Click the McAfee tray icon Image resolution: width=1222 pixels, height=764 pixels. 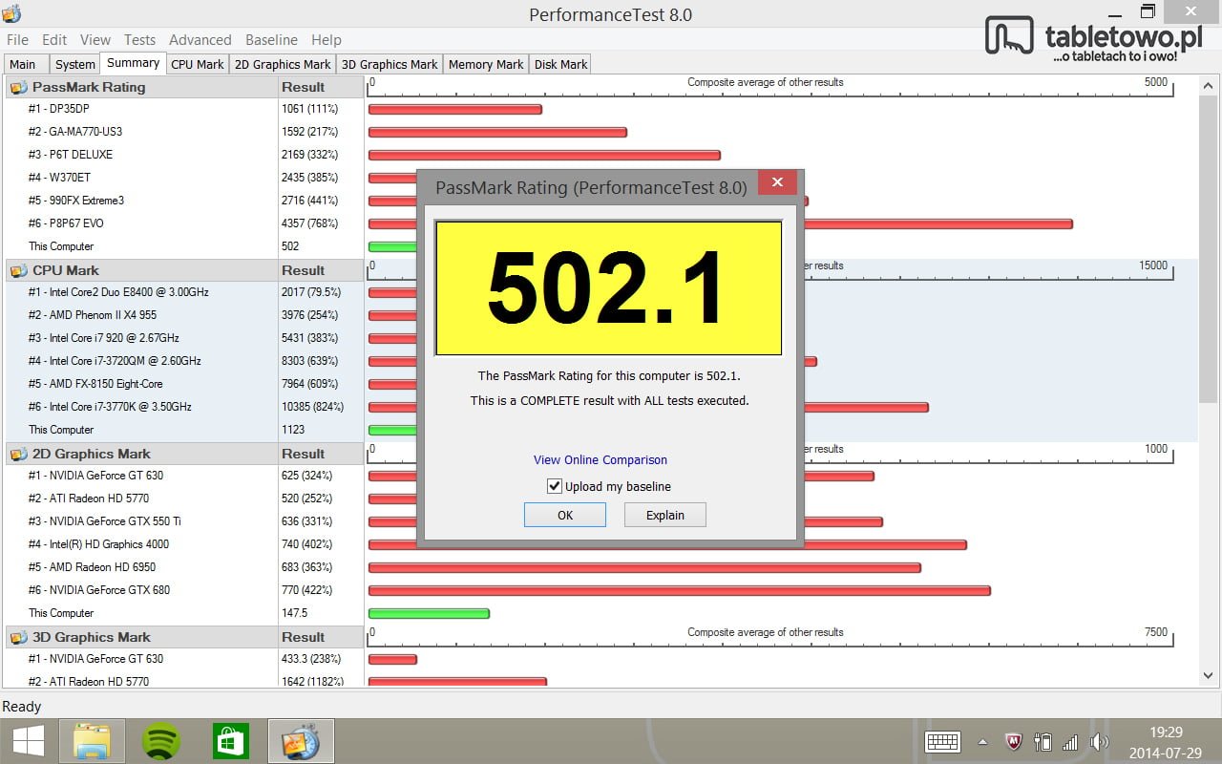(1014, 742)
